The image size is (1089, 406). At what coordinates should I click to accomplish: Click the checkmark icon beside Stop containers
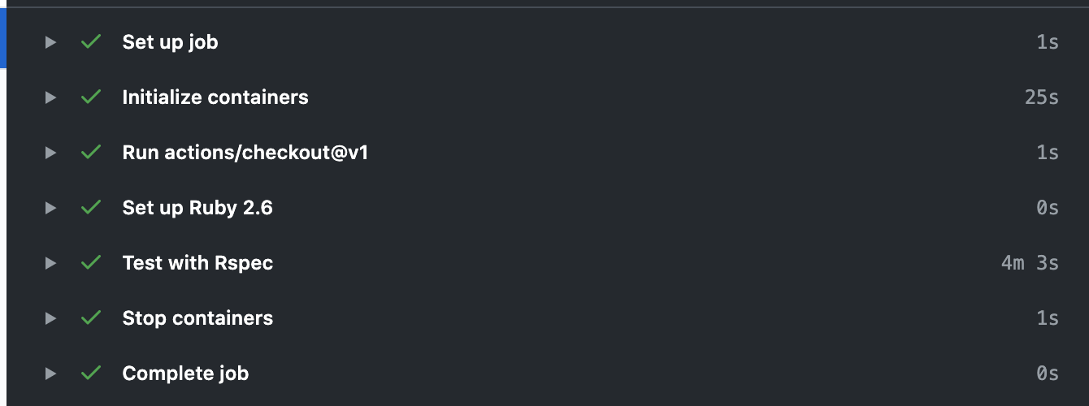tap(91, 317)
